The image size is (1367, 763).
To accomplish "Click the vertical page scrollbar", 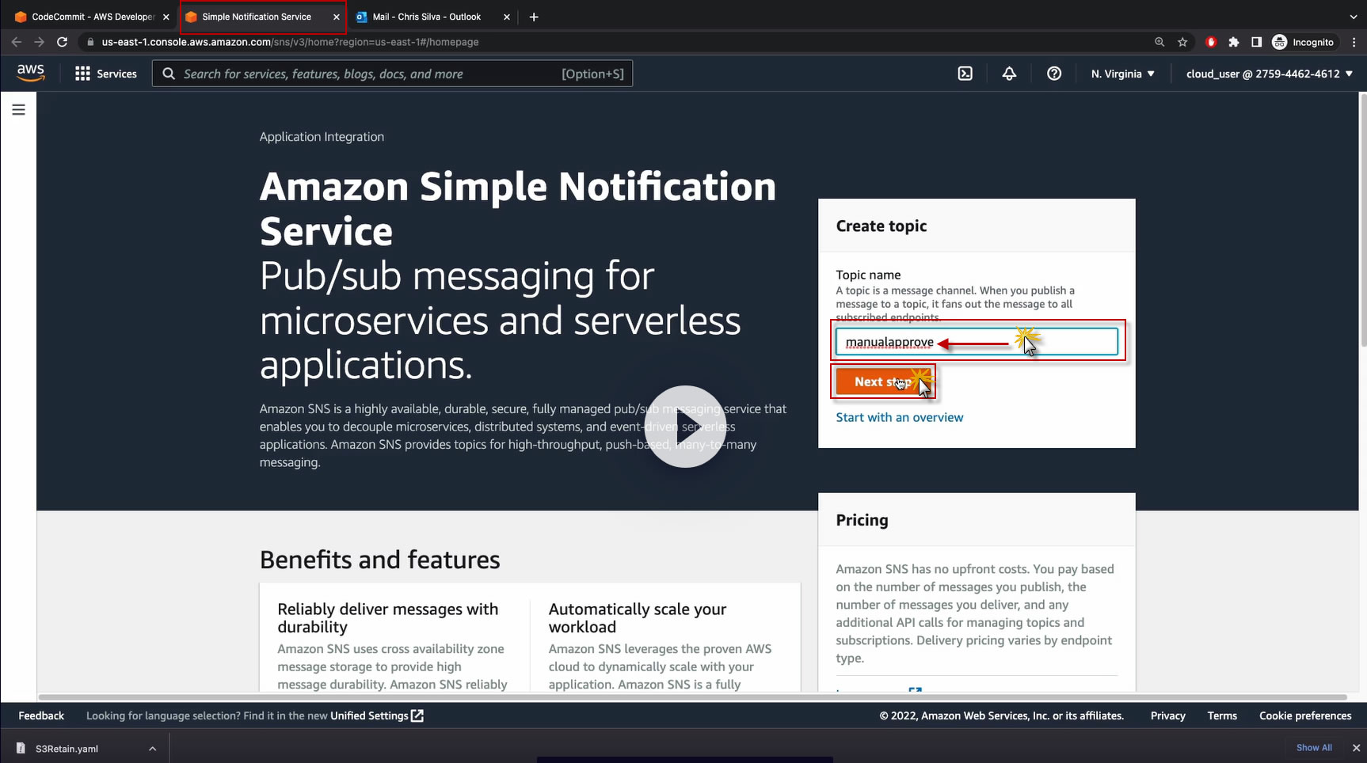I will click(x=1362, y=222).
